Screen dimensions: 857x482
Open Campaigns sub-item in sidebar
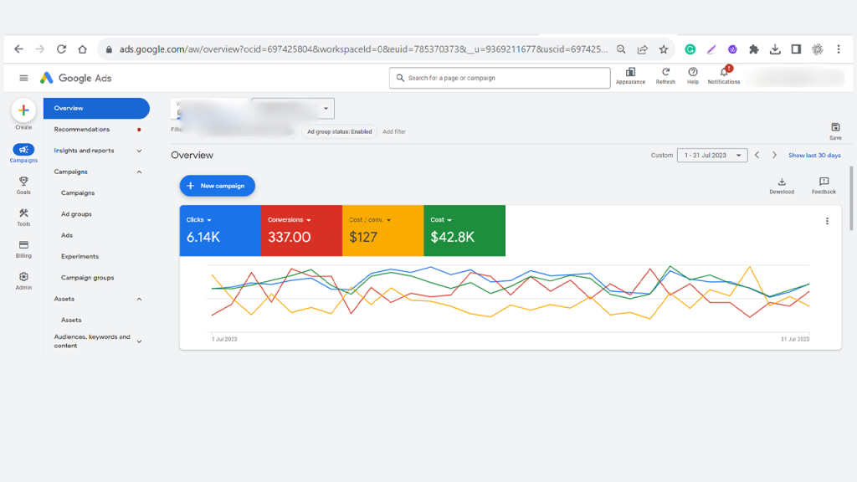[78, 193]
